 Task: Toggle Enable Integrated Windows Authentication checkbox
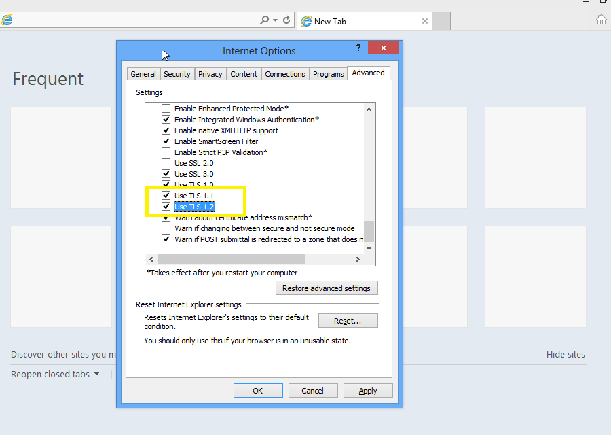click(x=166, y=120)
